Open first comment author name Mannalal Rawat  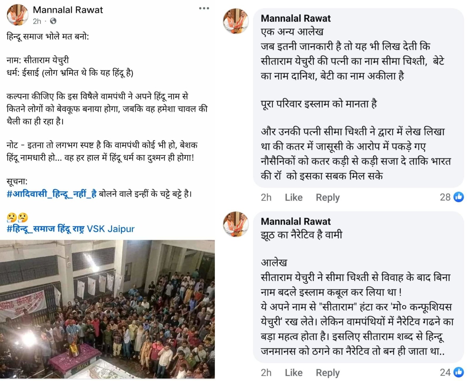point(296,18)
